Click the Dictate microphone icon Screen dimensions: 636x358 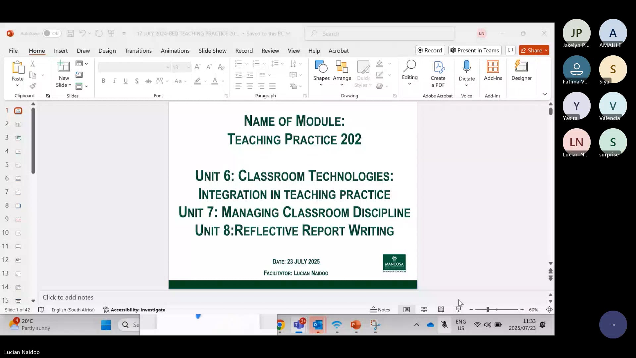[466, 67]
